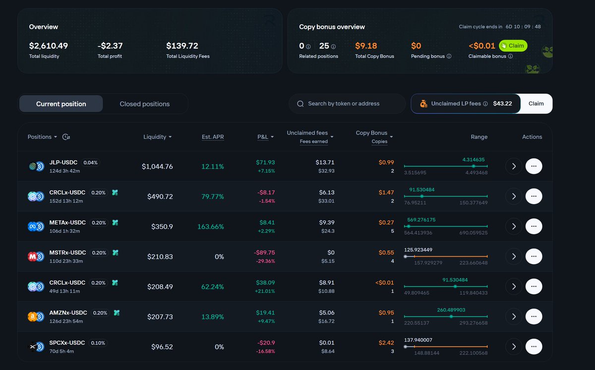Click the JLP-USDC token pair icon

click(x=36, y=166)
